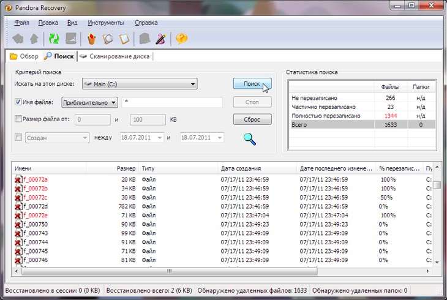Tick the checkbox beside Создан date filter

[18, 138]
